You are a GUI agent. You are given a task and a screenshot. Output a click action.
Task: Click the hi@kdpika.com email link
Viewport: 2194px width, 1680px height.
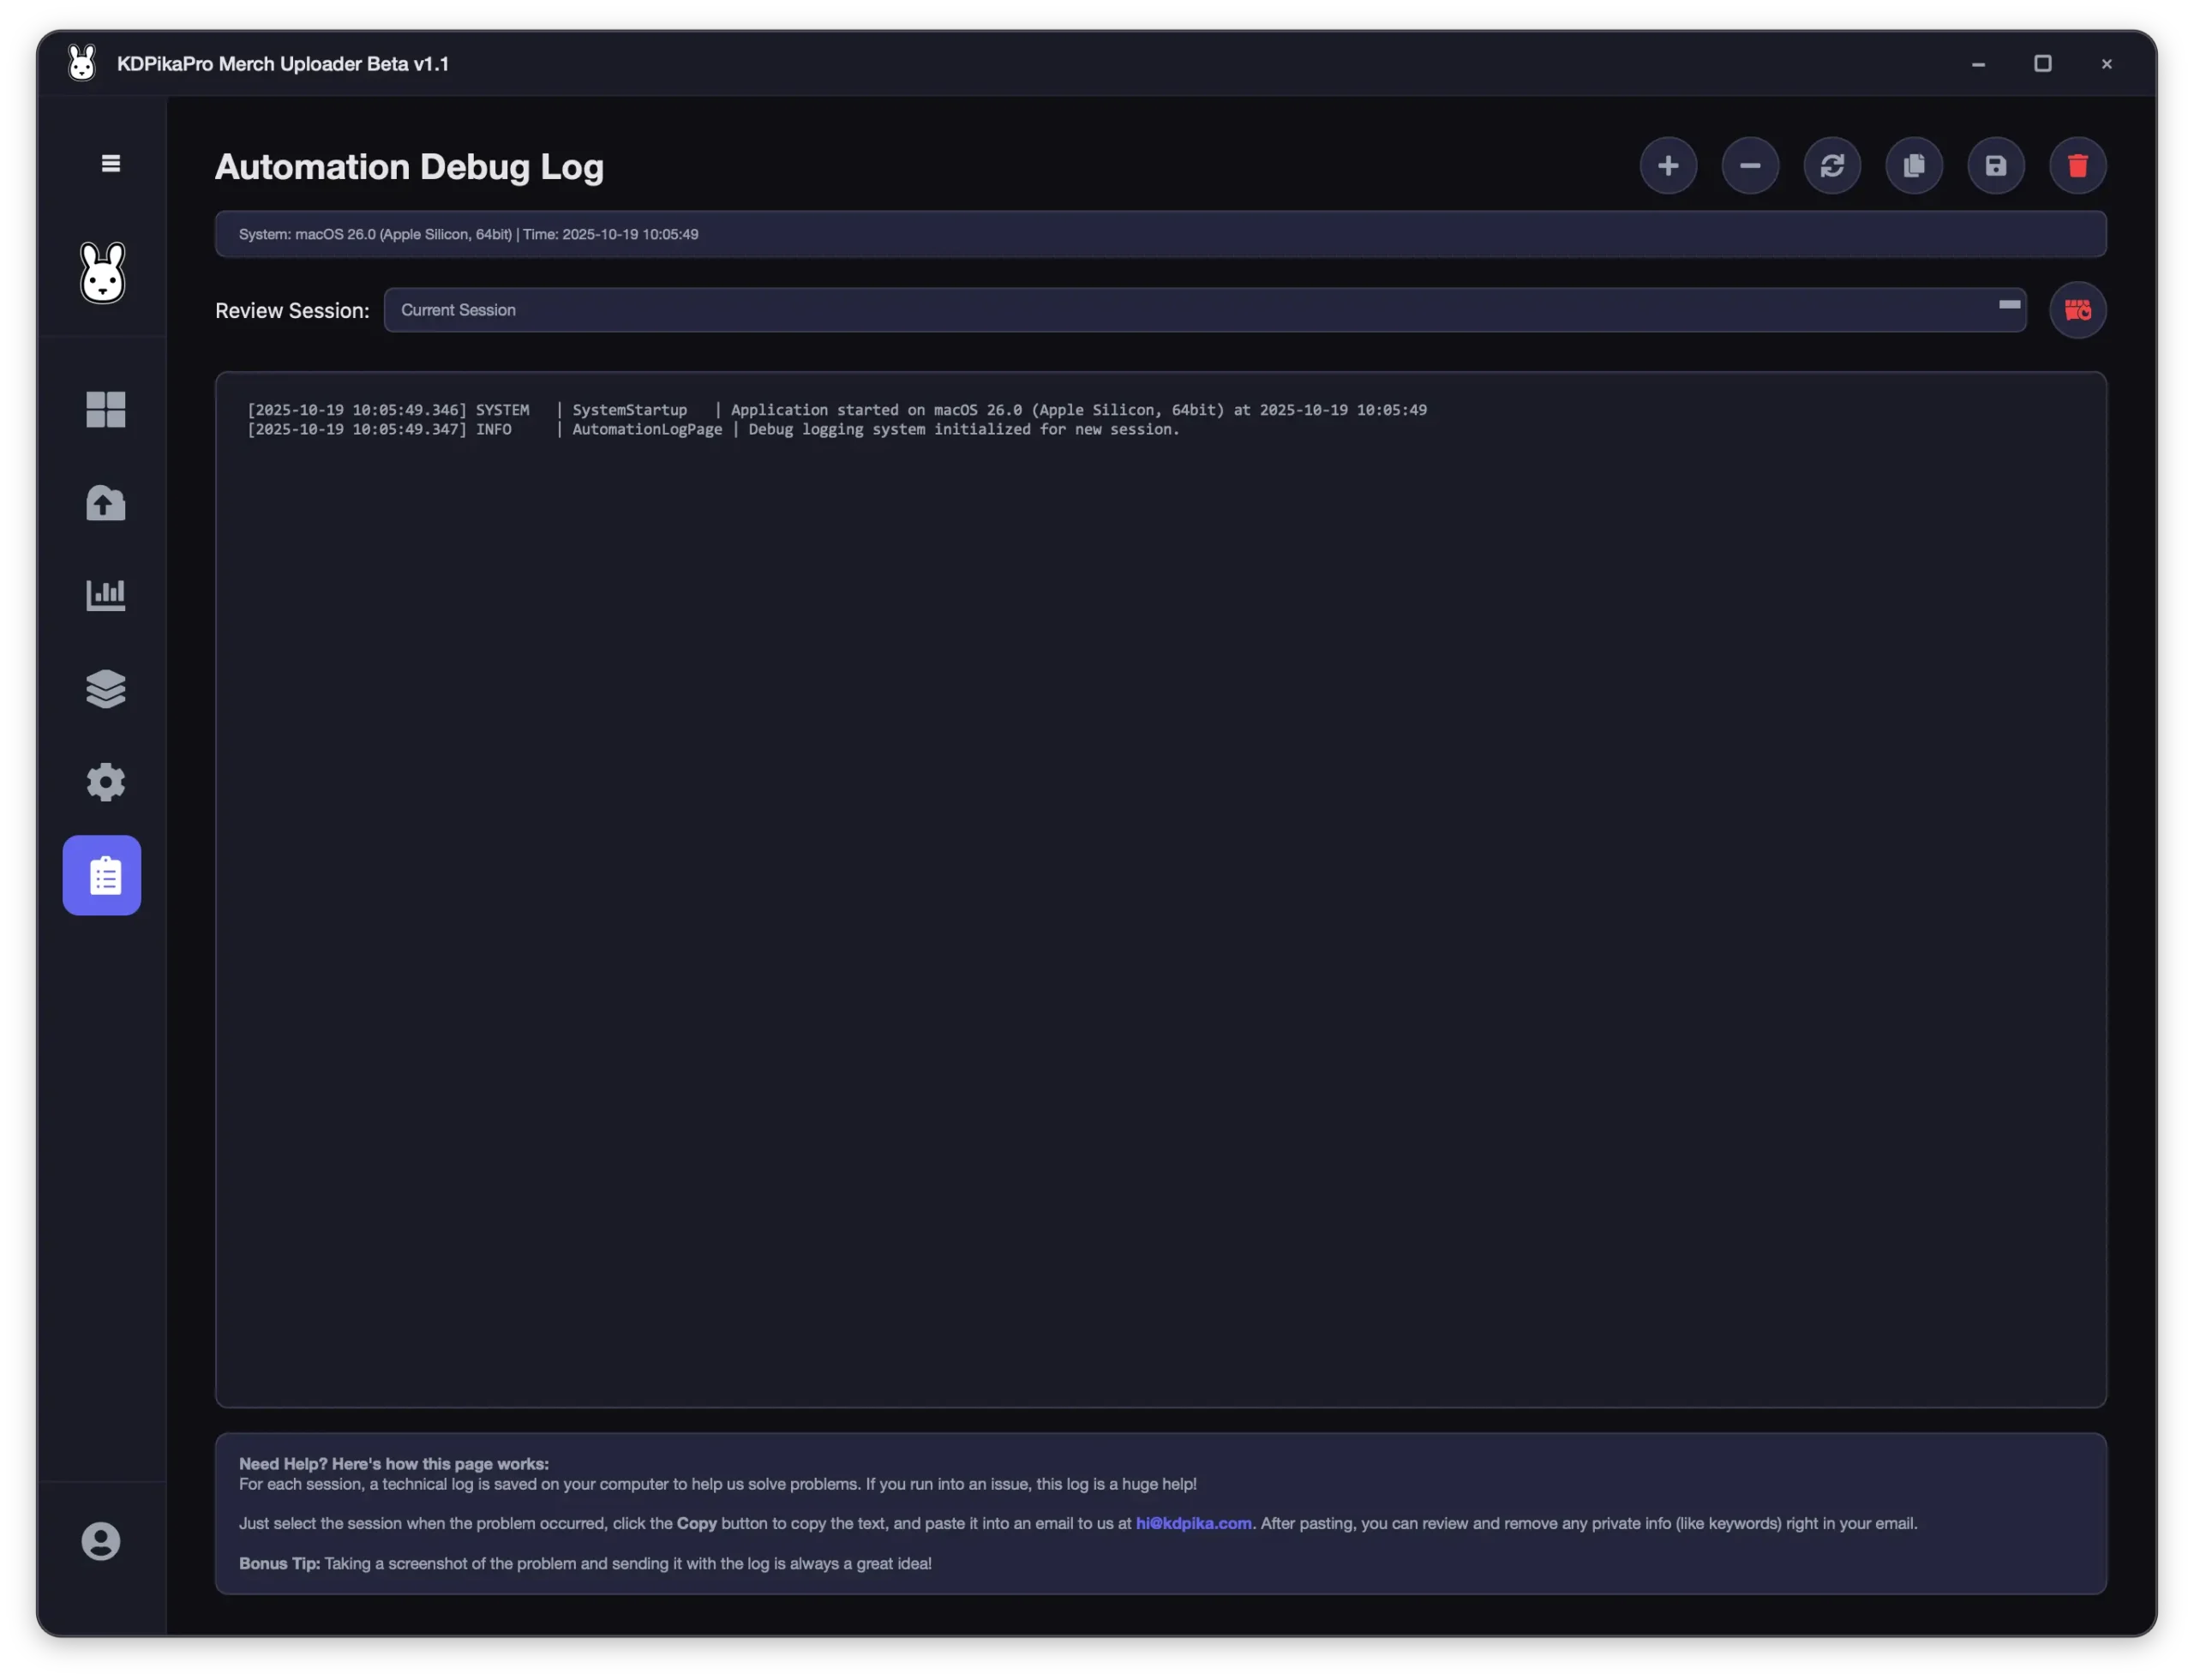coord(1193,1523)
